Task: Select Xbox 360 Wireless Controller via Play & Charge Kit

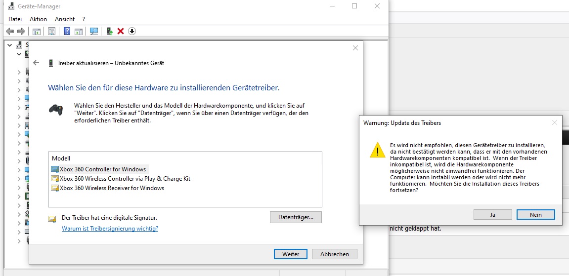Action: click(125, 179)
